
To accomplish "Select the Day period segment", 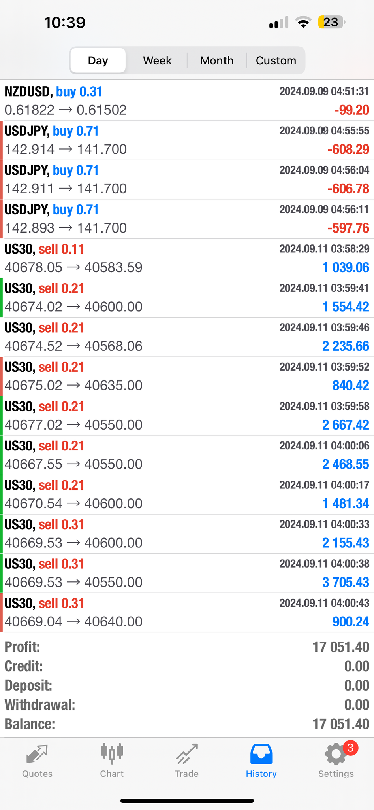I will [98, 61].
